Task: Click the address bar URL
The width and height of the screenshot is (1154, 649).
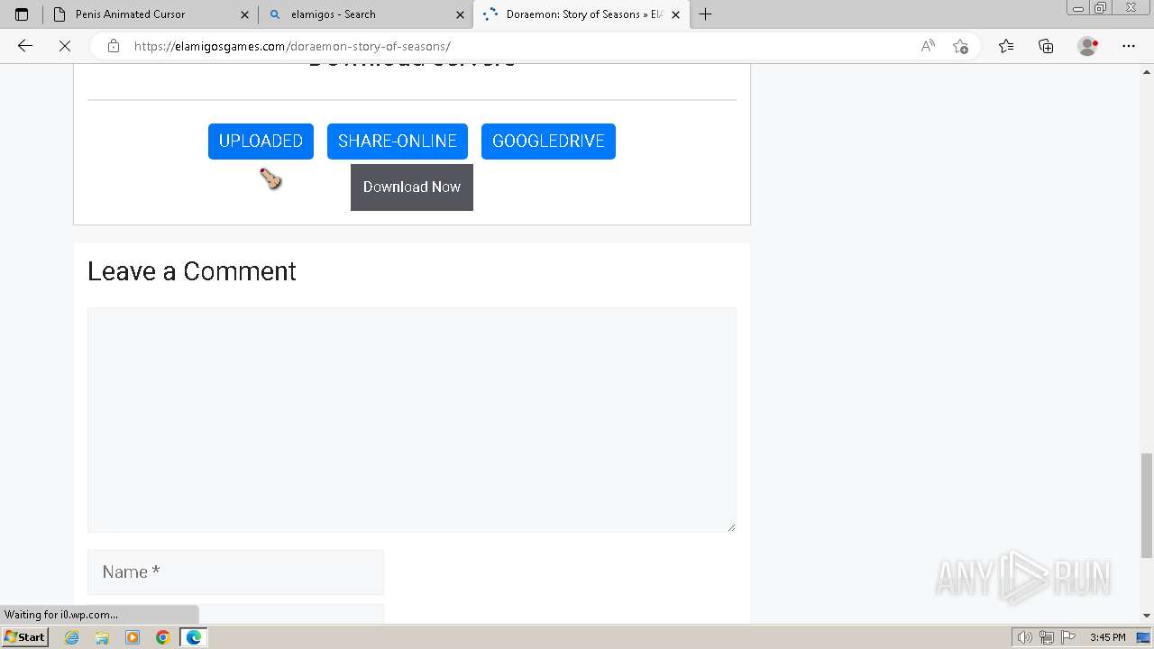Action: point(292,46)
